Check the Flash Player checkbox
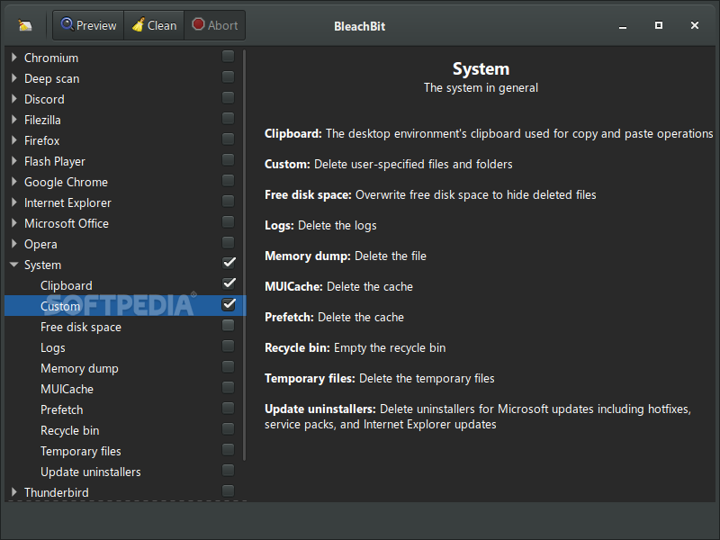Image resolution: width=720 pixels, height=540 pixels. [x=229, y=160]
